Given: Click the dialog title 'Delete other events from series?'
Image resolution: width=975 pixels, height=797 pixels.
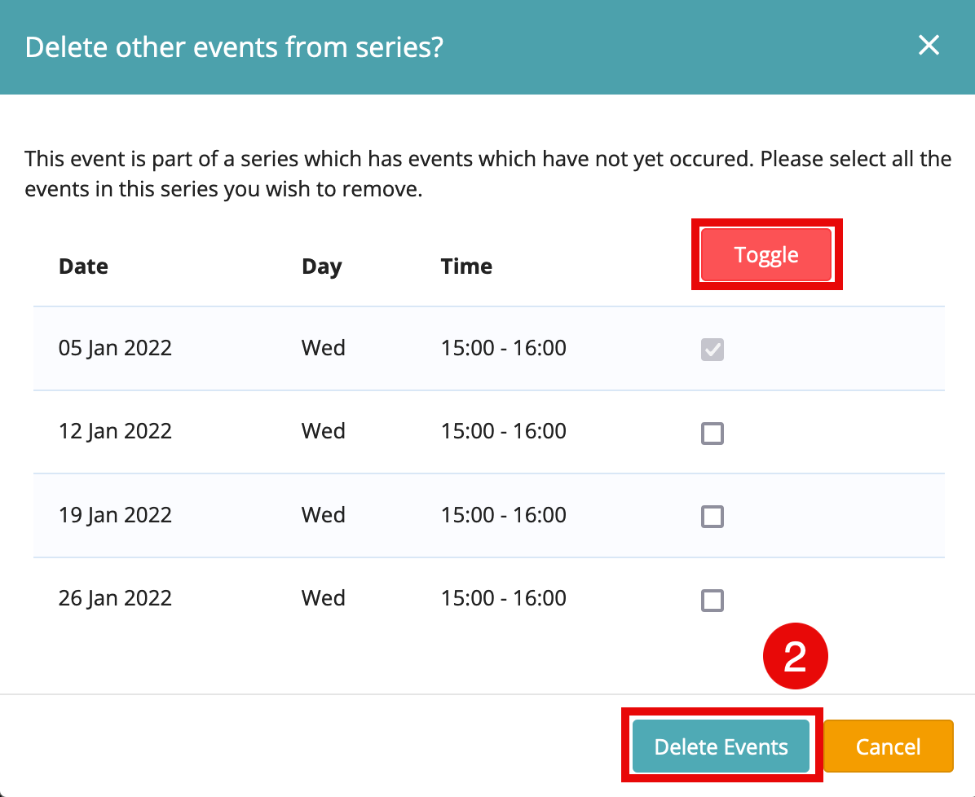Looking at the screenshot, I should pyautogui.click(x=234, y=47).
